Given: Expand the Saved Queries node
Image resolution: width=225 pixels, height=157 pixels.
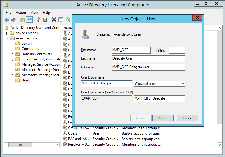Looking at the screenshot, I should 7,33.
